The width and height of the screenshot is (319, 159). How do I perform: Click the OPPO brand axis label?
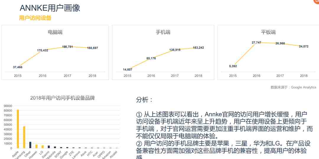102,154
